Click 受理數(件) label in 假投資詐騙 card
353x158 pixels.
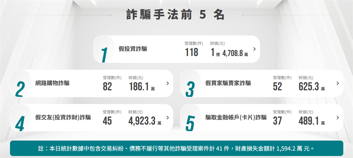(194, 43)
